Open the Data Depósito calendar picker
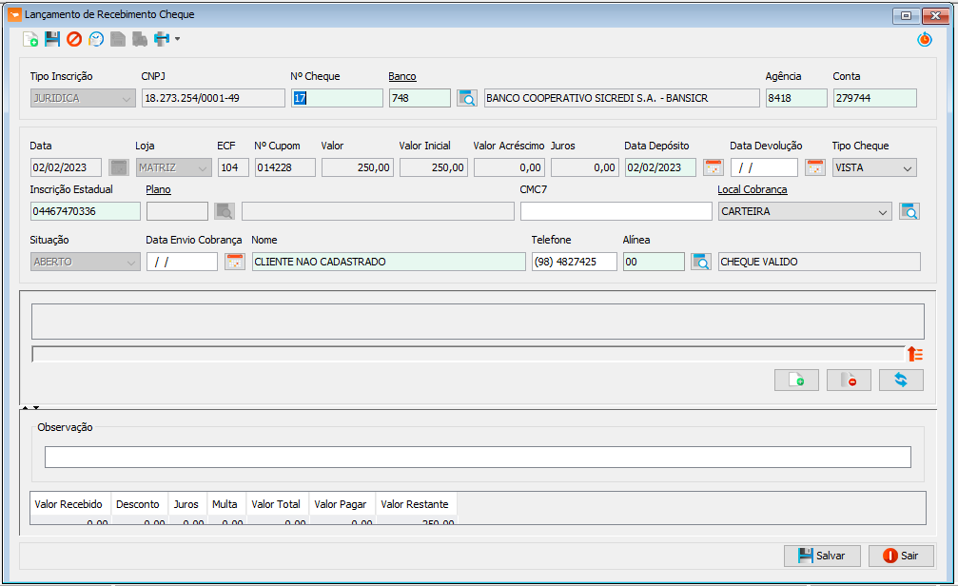Viewport: 958px width, 586px height. (x=713, y=167)
